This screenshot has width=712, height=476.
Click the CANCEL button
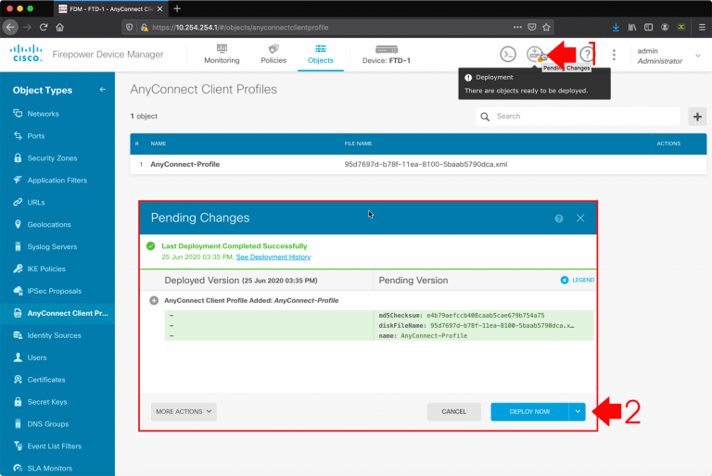[x=453, y=411]
